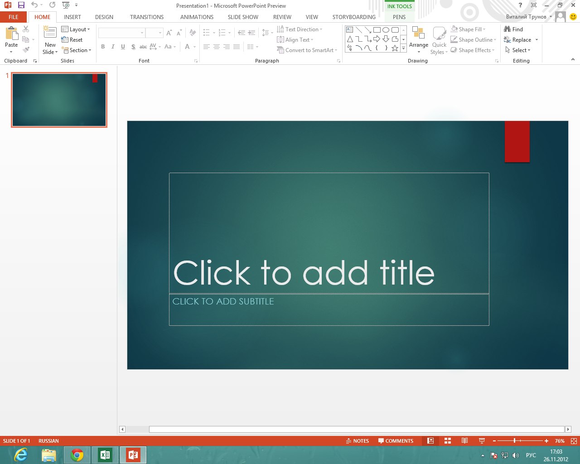
Task: Decrease list indent level icon
Action: 241,33
